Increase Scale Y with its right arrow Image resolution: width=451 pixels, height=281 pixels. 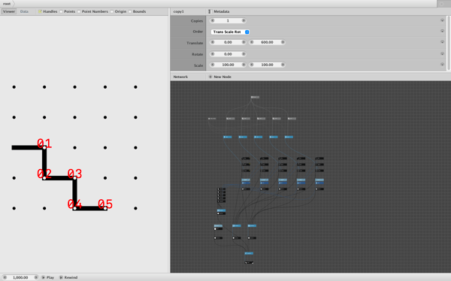click(283, 65)
